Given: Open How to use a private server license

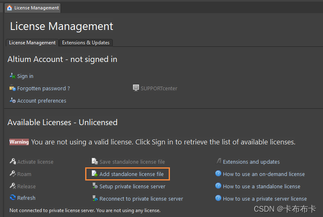Looking at the screenshot, I should pos(265,199).
